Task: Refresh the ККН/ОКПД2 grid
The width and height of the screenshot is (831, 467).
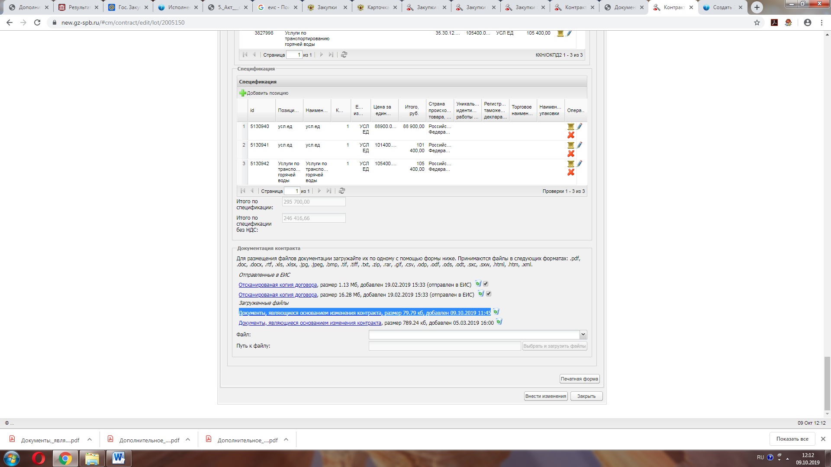Action: pyautogui.click(x=344, y=54)
